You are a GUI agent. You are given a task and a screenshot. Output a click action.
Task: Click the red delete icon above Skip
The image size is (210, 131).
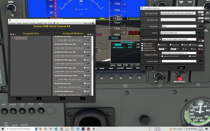(202, 38)
